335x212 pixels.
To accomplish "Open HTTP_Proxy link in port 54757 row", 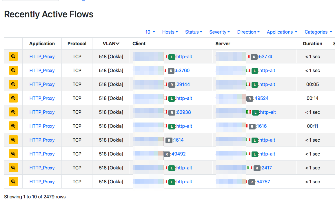I will tap(42, 182).
